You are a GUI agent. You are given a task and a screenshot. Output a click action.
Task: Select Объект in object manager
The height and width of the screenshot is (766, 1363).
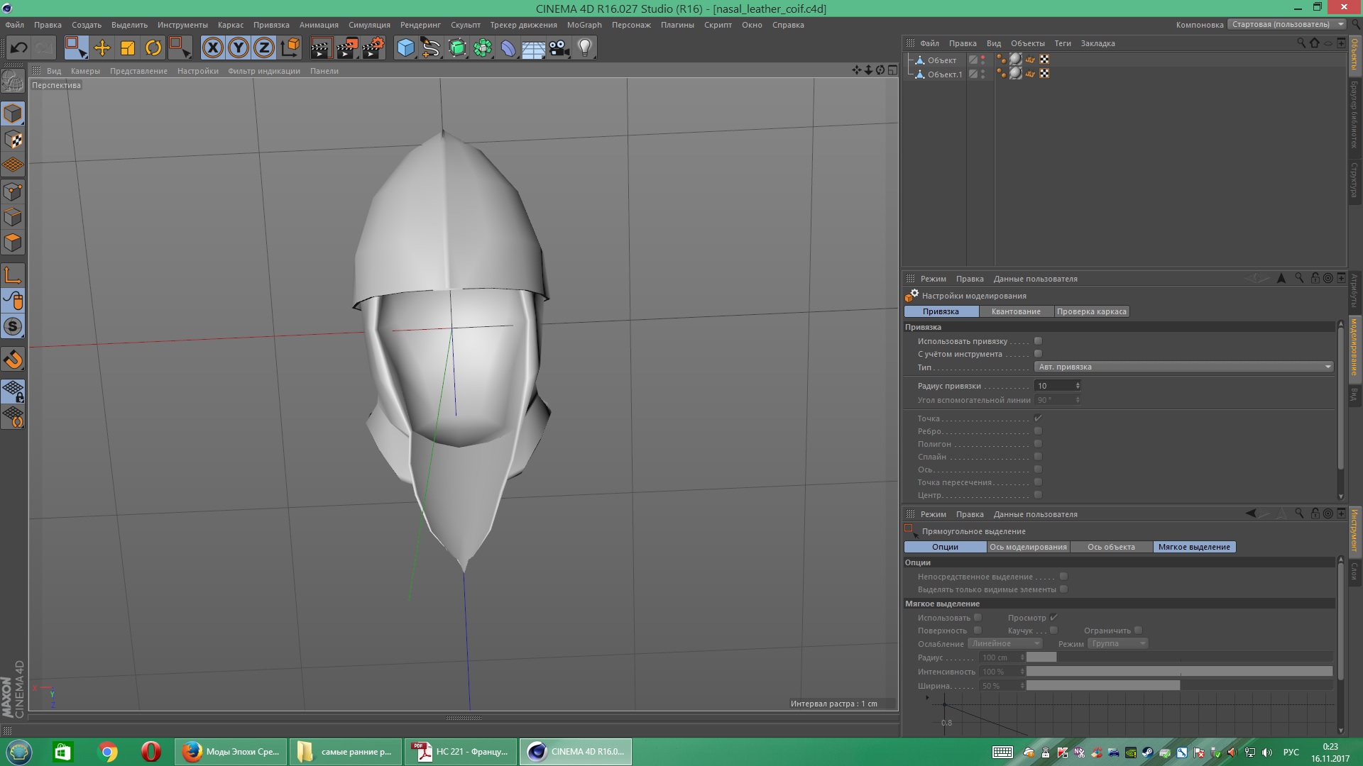941,60
